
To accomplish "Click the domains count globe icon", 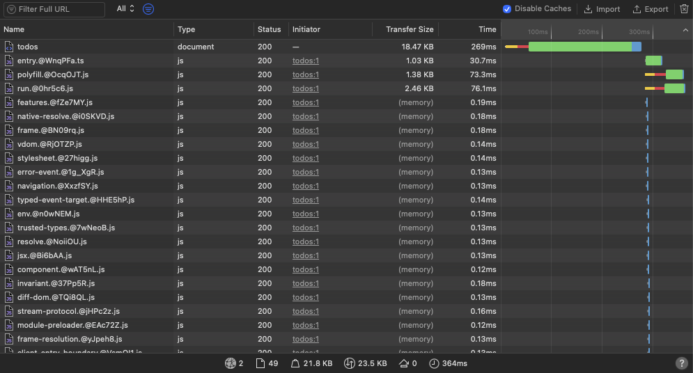I will point(231,363).
